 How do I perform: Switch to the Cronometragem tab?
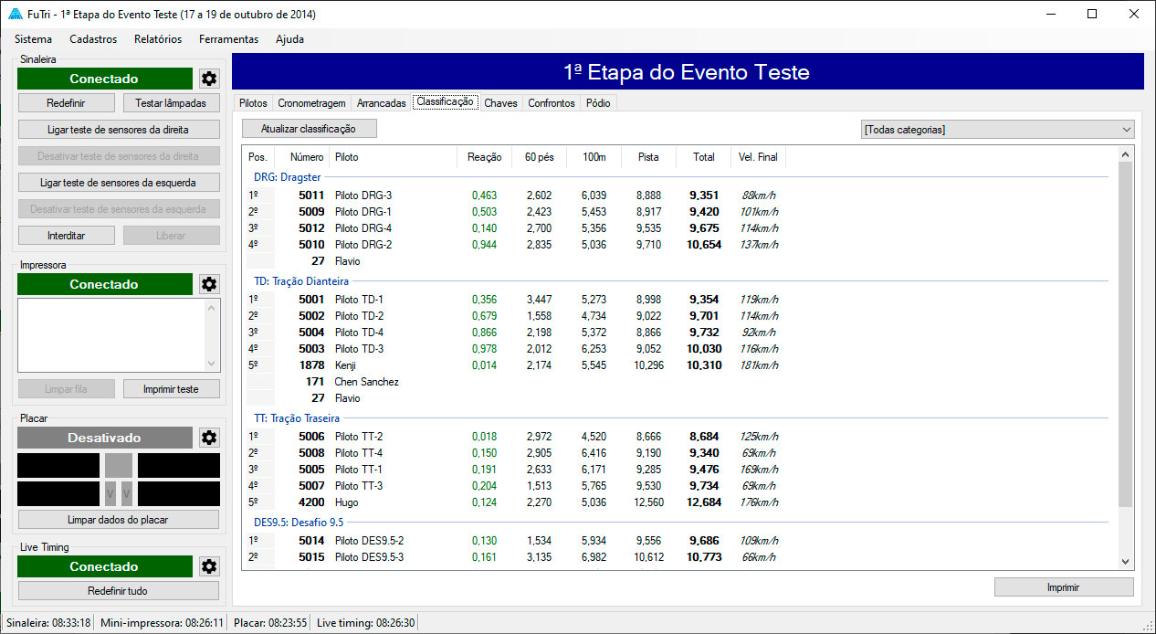[x=311, y=103]
